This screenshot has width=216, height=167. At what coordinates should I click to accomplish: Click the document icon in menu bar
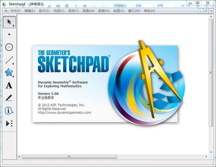(x=6, y=11)
